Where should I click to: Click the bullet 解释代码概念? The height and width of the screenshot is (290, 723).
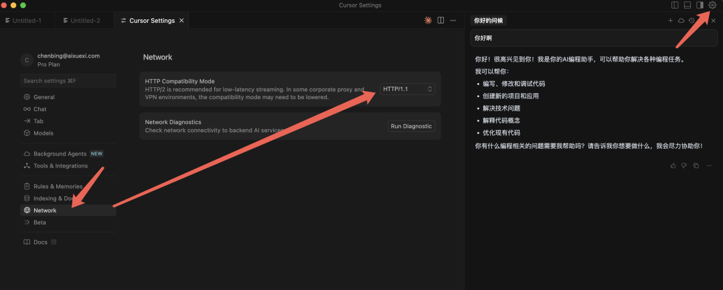click(x=501, y=121)
